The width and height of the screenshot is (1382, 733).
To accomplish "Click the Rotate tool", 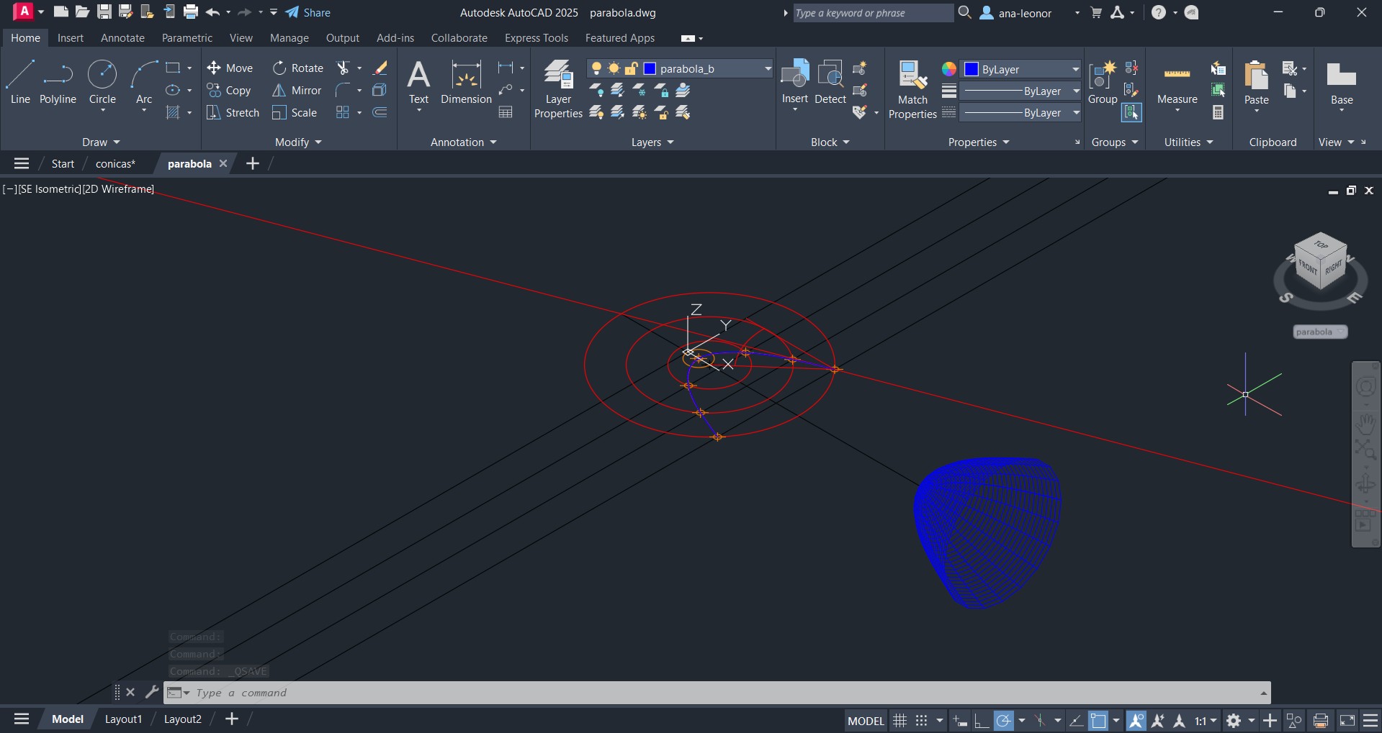I will pos(298,68).
